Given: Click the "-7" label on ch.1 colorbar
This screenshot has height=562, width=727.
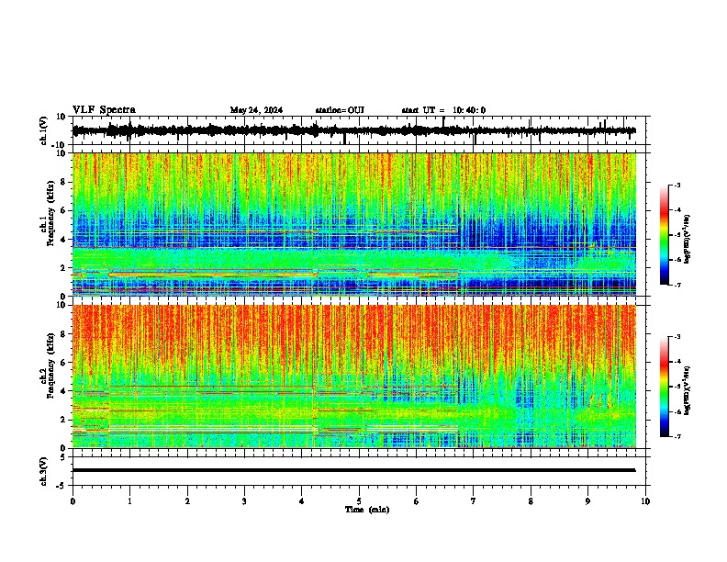Looking at the screenshot, I should (677, 285).
